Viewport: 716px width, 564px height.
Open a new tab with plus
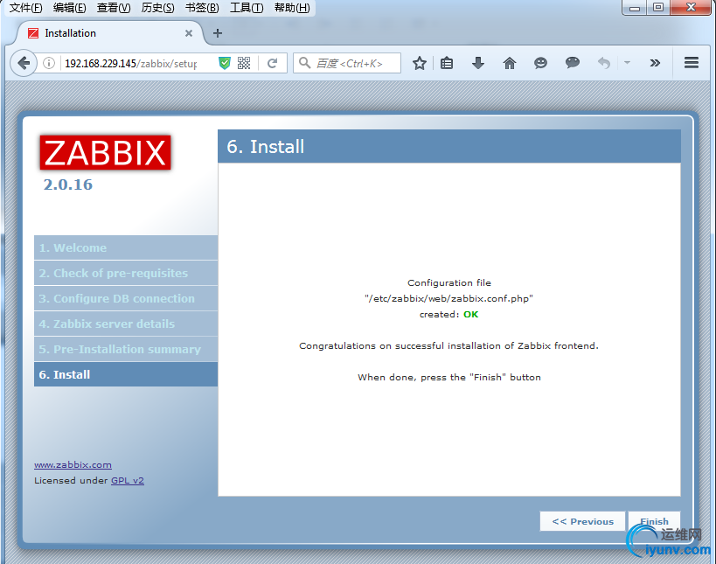coord(218,33)
